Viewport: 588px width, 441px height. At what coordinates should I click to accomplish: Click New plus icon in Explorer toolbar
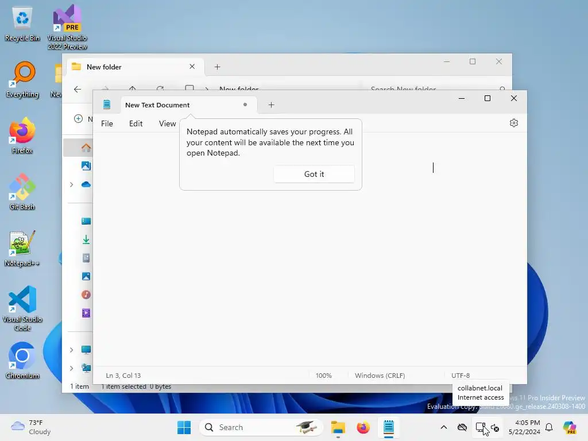coord(78,119)
